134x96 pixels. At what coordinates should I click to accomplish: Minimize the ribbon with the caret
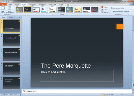click(130, 4)
